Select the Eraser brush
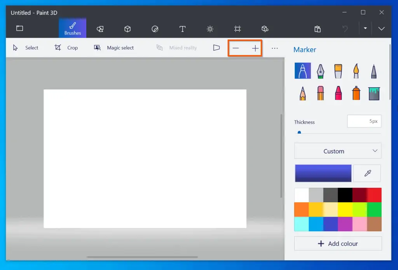Screen dimensions: 398x270 [x=320, y=93]
